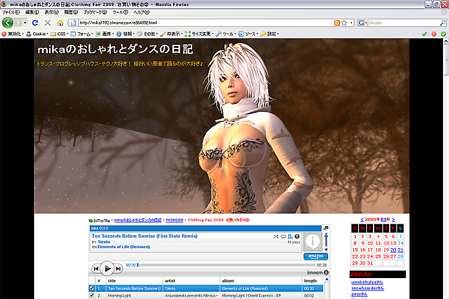Image resolution: width=449 pixels, height=299 pixels.
Task: Open the FASHION breadcrumb link
Action: tap(174, 220)
